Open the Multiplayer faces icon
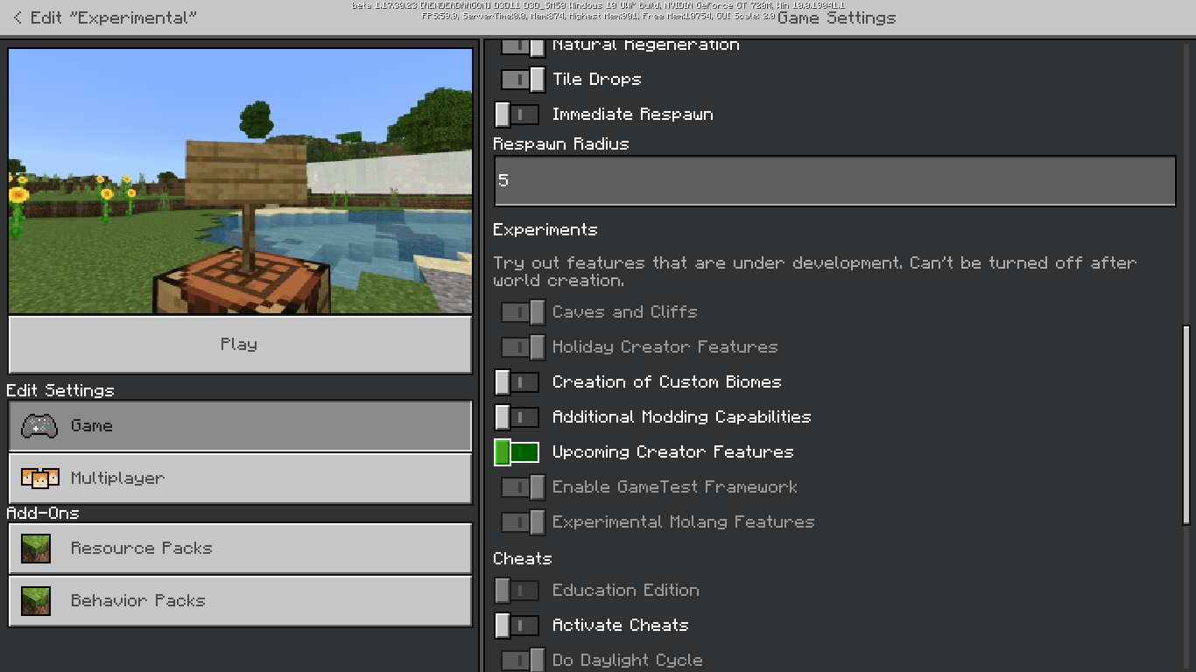This screenshot has width=1196, height=672. click(39, 478)
